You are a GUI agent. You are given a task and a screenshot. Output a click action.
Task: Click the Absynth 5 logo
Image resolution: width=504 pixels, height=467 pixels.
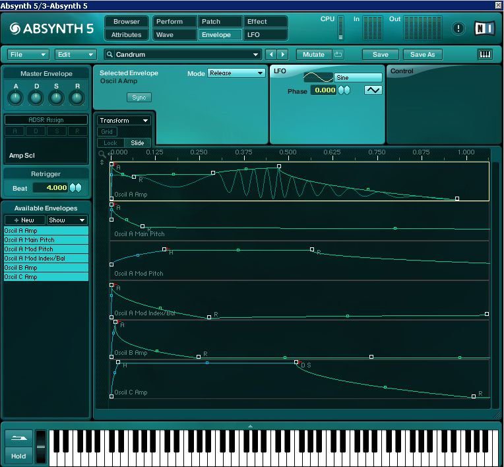click(x=51, y=28)
